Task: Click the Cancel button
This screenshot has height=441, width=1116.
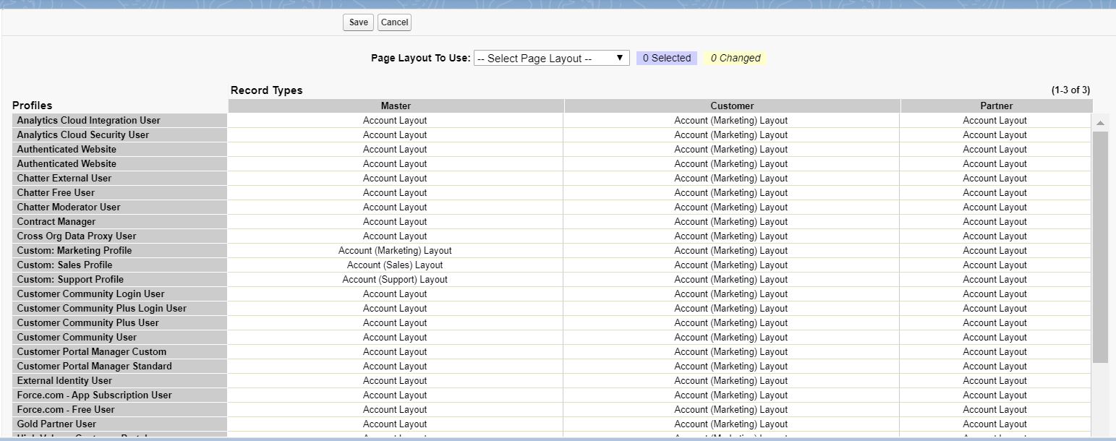Action: pyautogui.click(x=394, y=22)
